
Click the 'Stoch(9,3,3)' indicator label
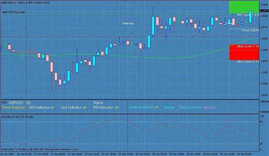click(8, 117)
